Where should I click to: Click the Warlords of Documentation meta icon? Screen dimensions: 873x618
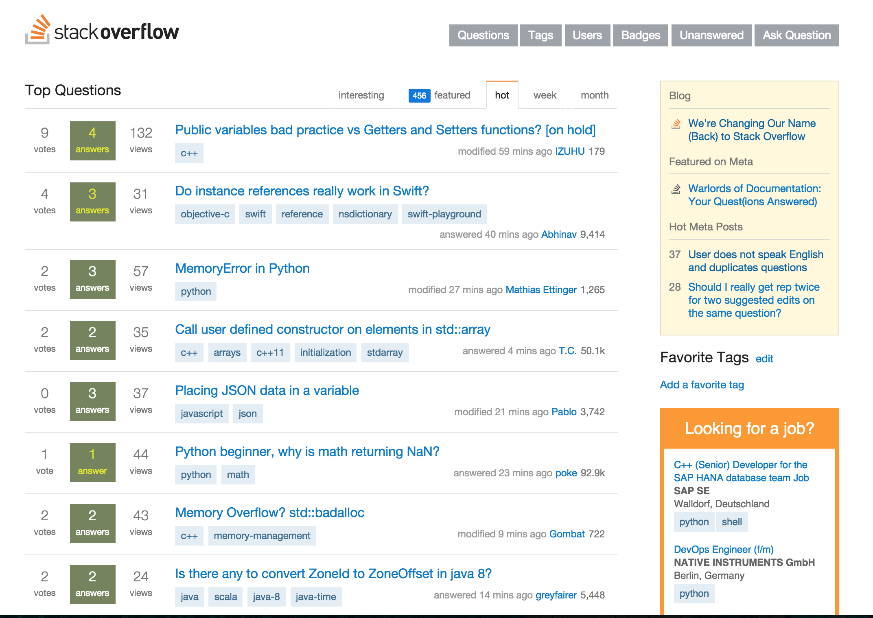[x=676, y=189]
